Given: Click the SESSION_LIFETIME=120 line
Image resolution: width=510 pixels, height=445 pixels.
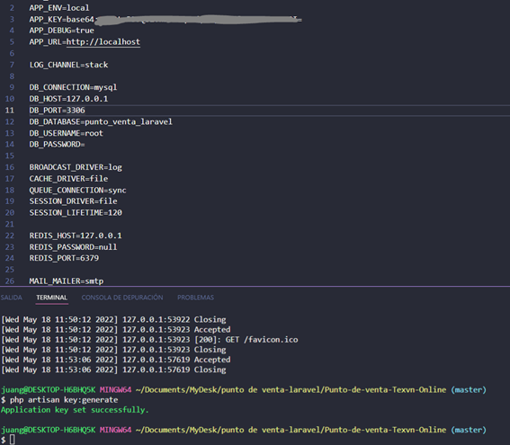Looking at the screenshot, I should coord(76,212).
